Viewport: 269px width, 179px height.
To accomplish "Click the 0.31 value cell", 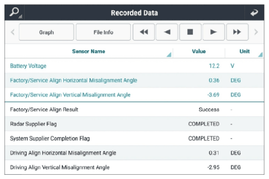I will click(214, 153).
